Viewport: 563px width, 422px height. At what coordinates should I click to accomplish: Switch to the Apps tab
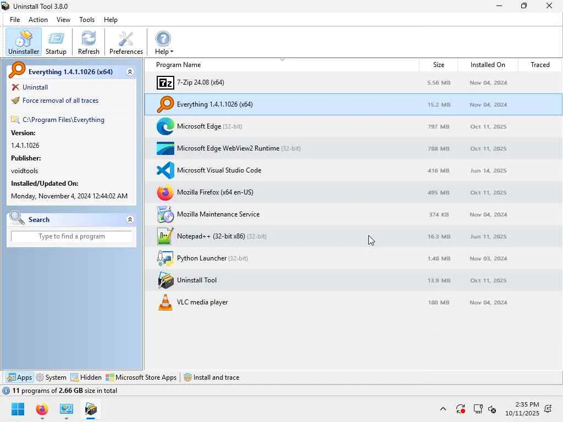tap(20, 377)
